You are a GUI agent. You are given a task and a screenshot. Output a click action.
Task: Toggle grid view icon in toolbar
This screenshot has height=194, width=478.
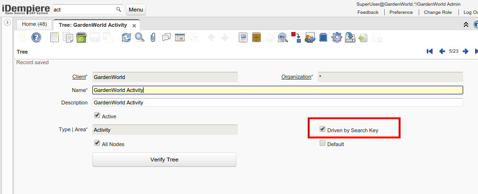180,37
